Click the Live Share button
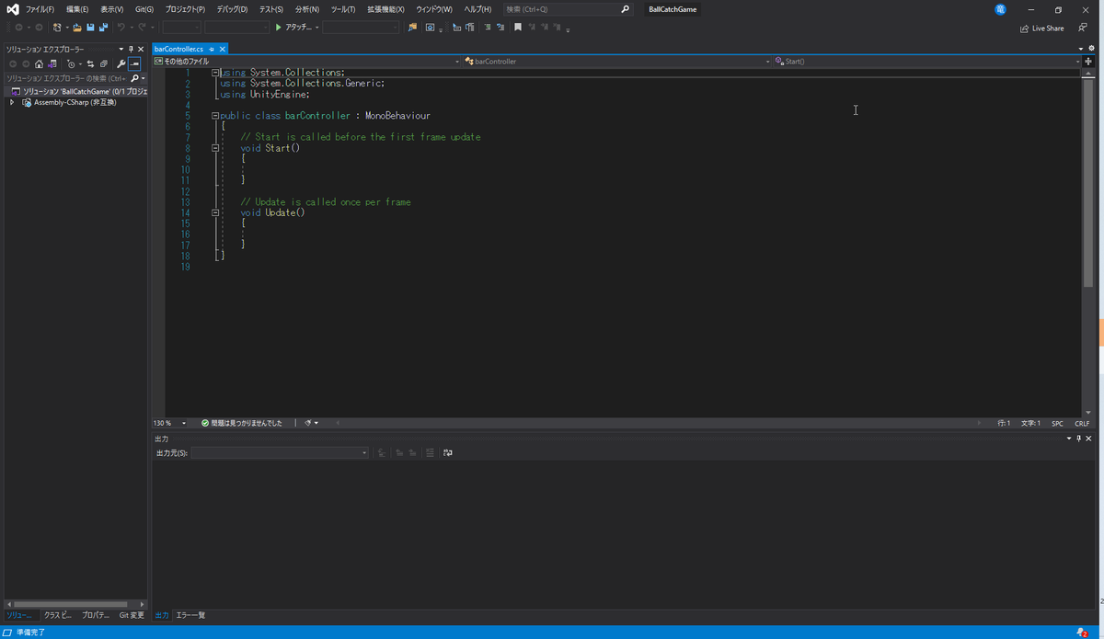Viewport: 1104px width, 639px height. (1042, 28)
